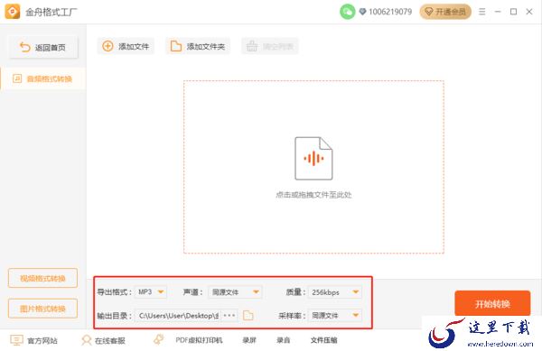Close the 金舟格式工厂 window
Viewport: 542px width, 351px height.
point(529,12)
